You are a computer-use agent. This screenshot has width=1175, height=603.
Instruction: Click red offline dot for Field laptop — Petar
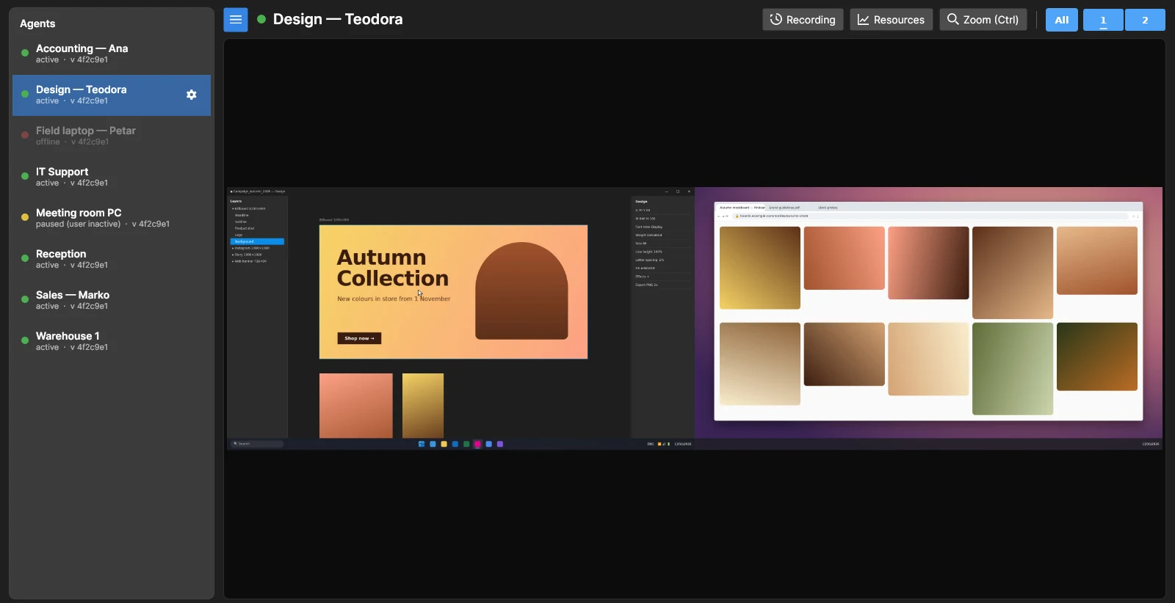coord(25,135)
